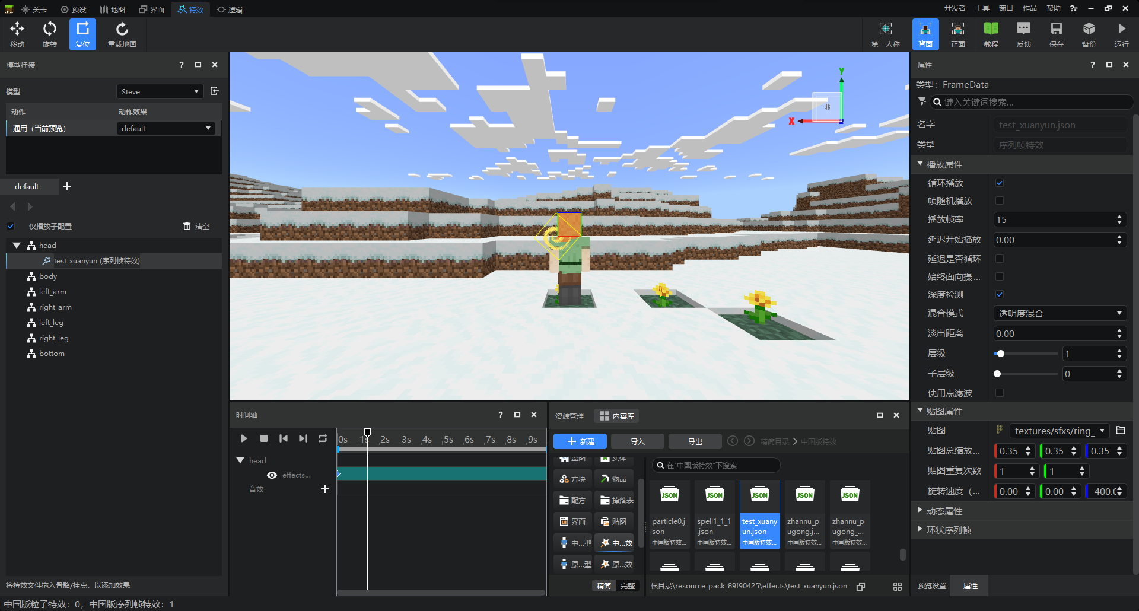Open texture folder browse icon next to 贴图

[1121, 430]
